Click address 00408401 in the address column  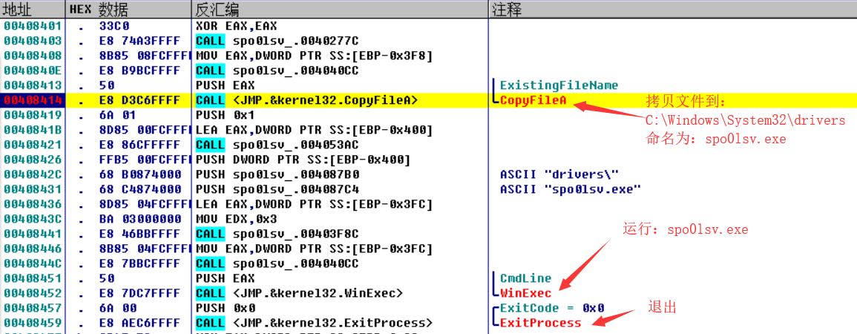click(x=33, y=26)
